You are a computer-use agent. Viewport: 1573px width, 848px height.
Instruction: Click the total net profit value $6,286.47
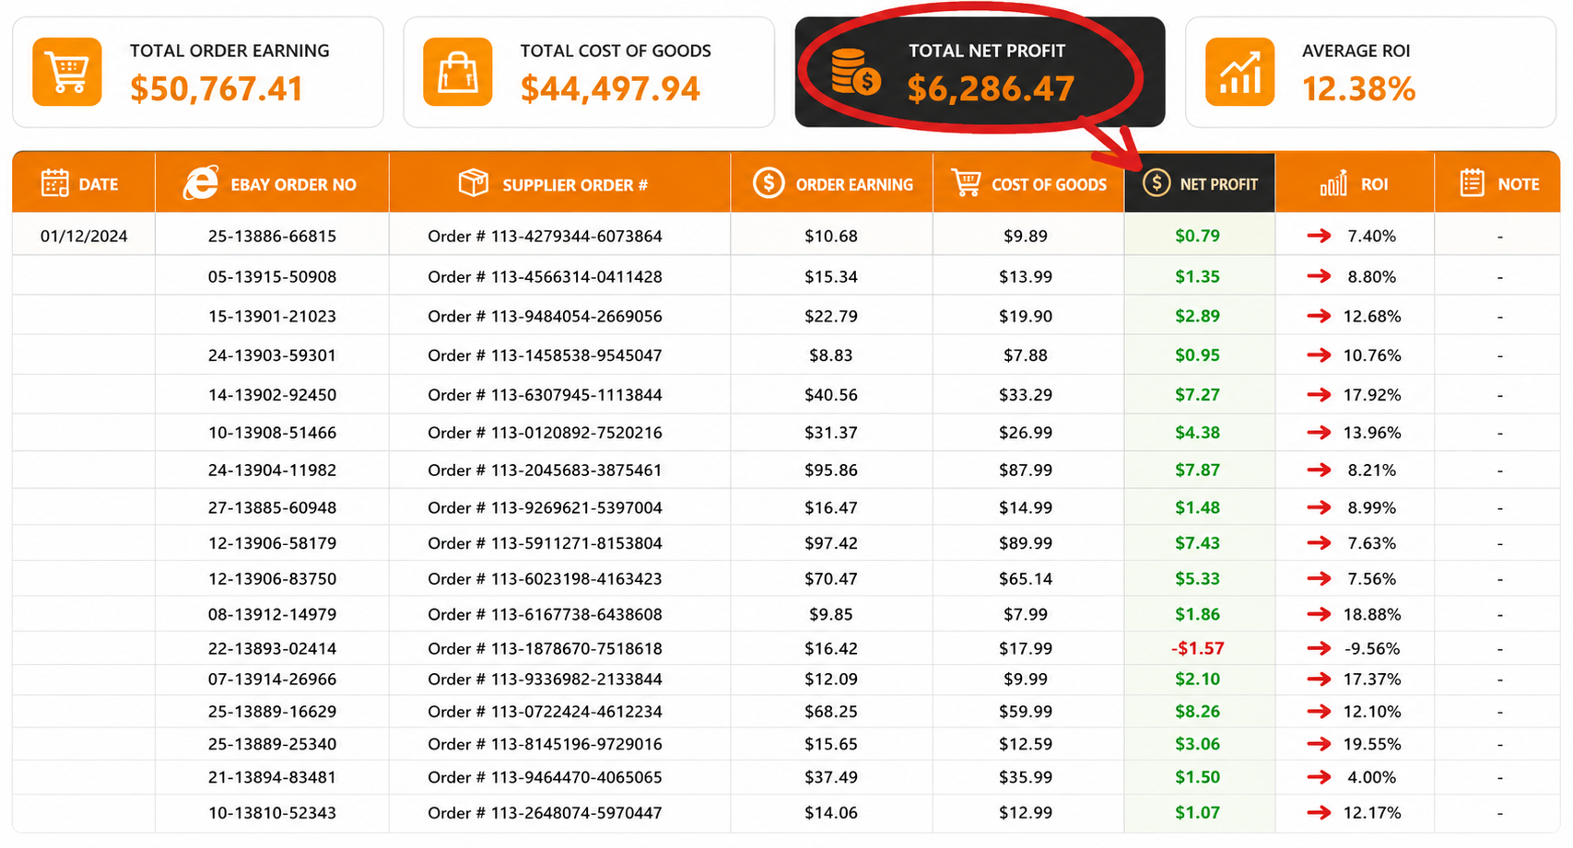click(991, 88)
